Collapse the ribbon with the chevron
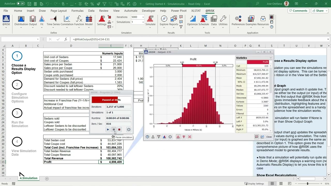Viewport: 331px width, 186px height. coord(328,33)
